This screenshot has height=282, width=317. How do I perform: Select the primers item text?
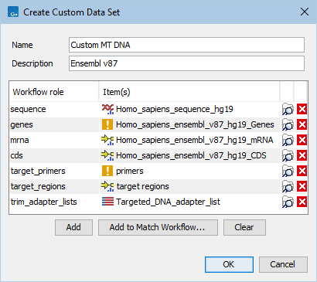130,171
